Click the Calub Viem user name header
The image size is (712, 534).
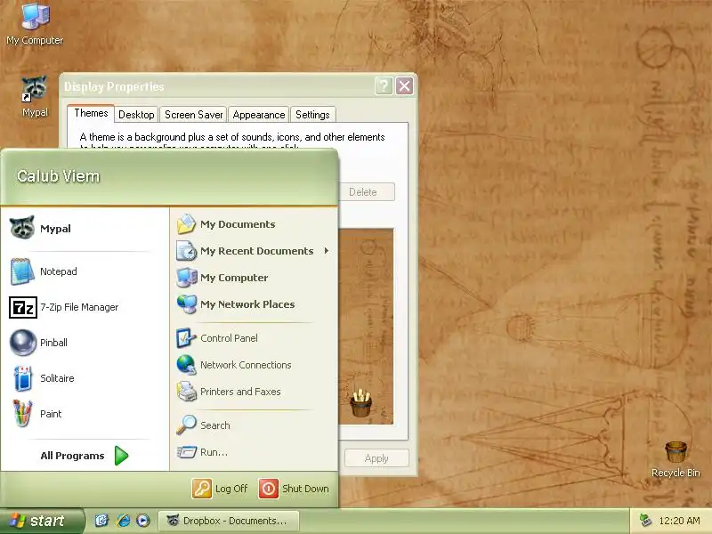pos(58,176)
